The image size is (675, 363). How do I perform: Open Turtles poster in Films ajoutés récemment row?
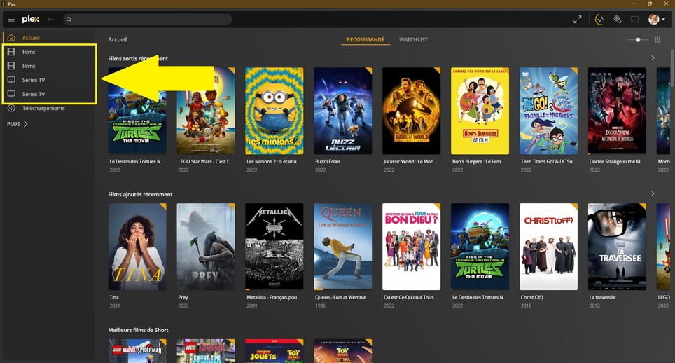coord(480,246)
